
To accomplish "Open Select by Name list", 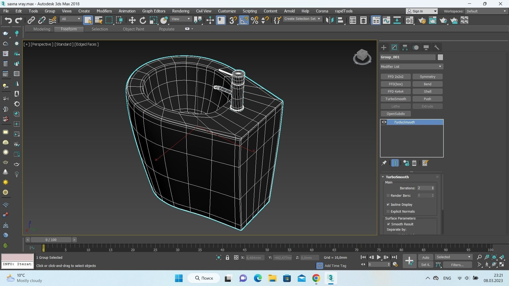I will coord(98,20).
